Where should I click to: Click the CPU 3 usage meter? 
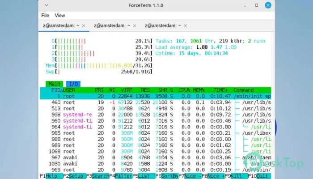coord(102,60)
